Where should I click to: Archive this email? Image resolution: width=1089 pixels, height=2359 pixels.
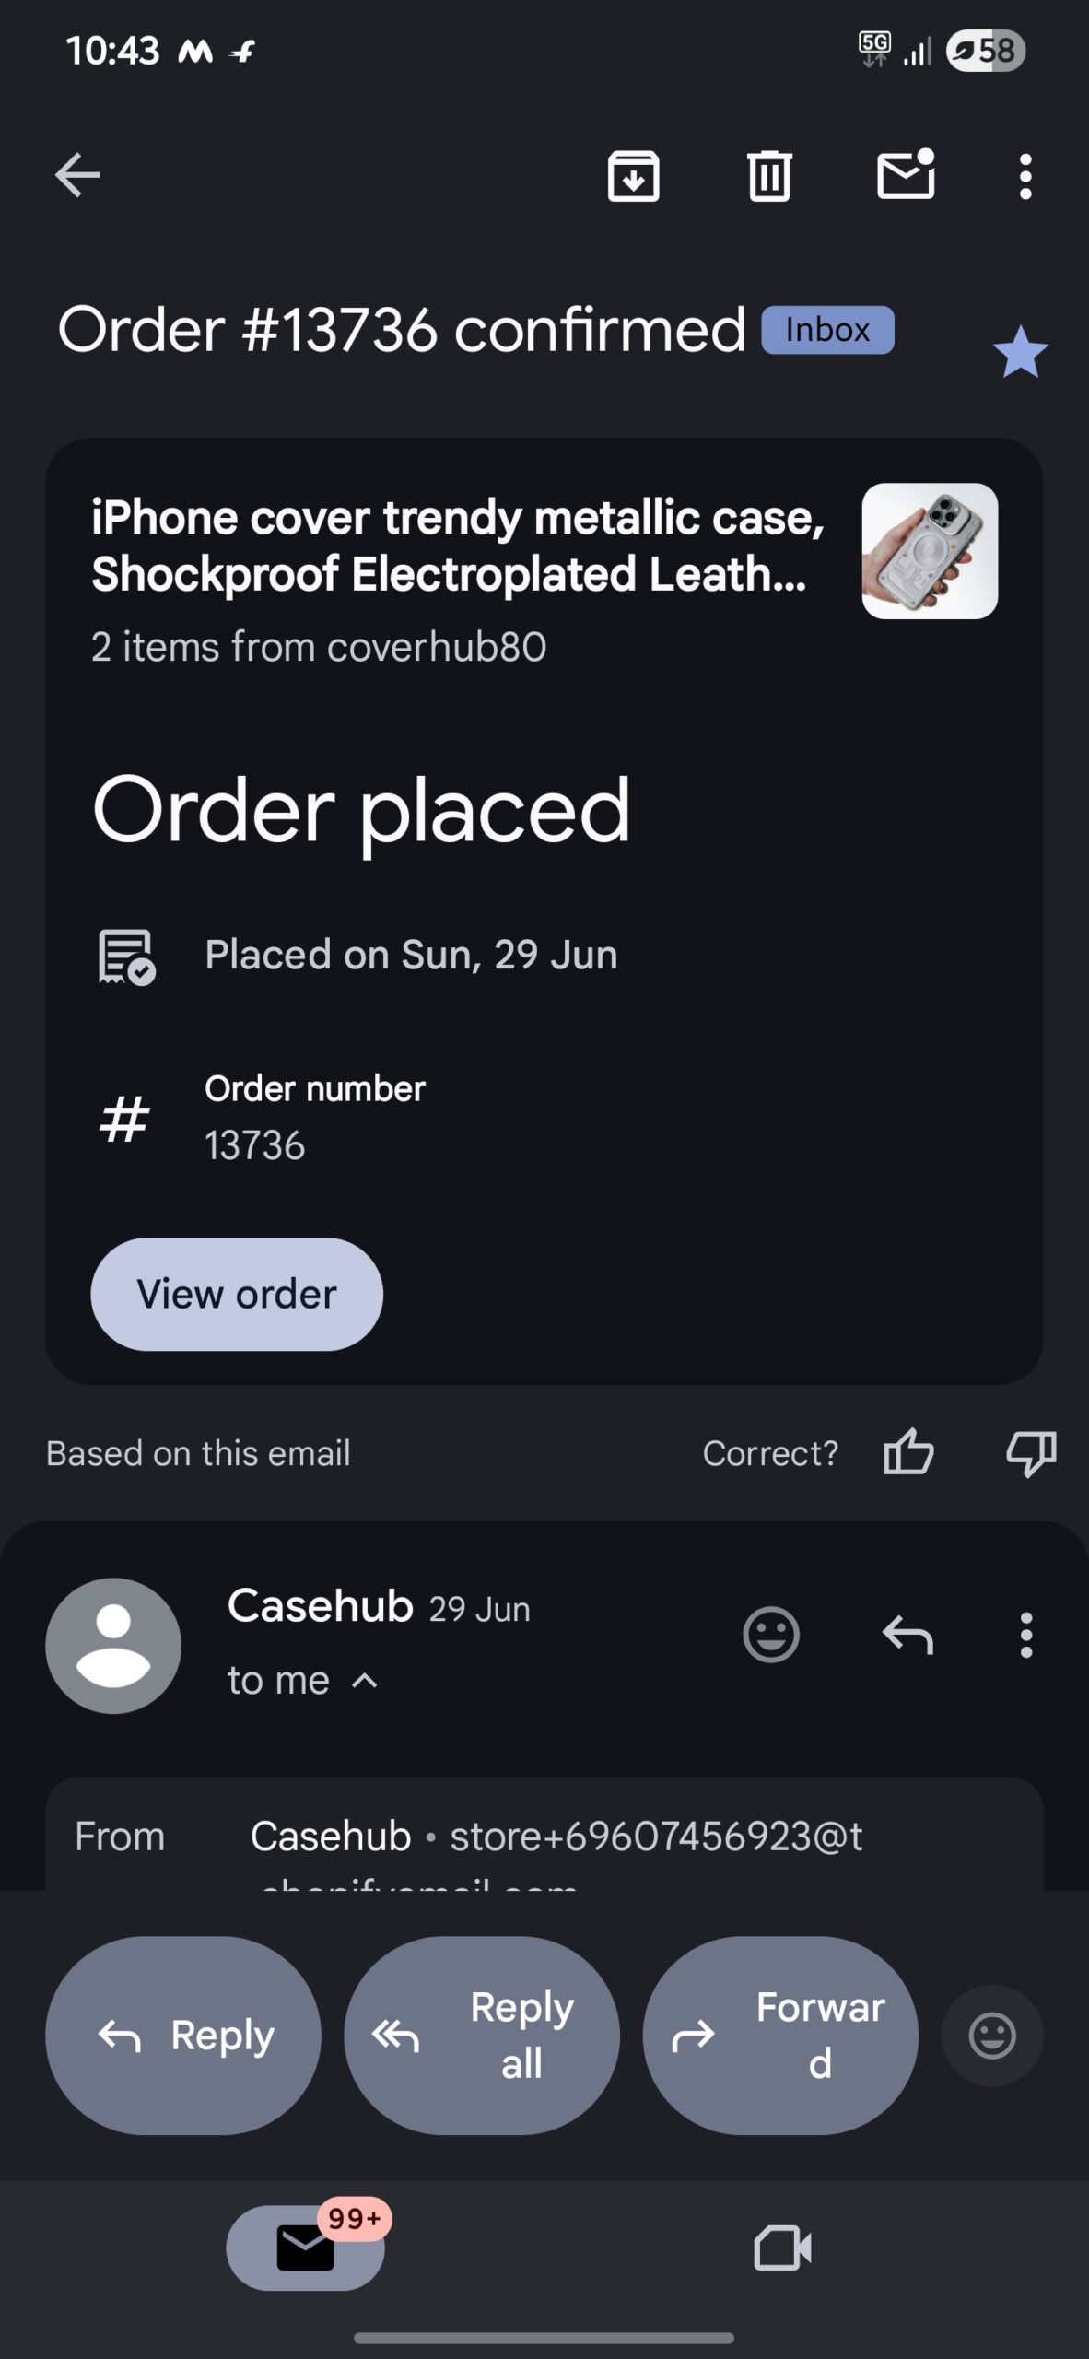tap(633, 175)
